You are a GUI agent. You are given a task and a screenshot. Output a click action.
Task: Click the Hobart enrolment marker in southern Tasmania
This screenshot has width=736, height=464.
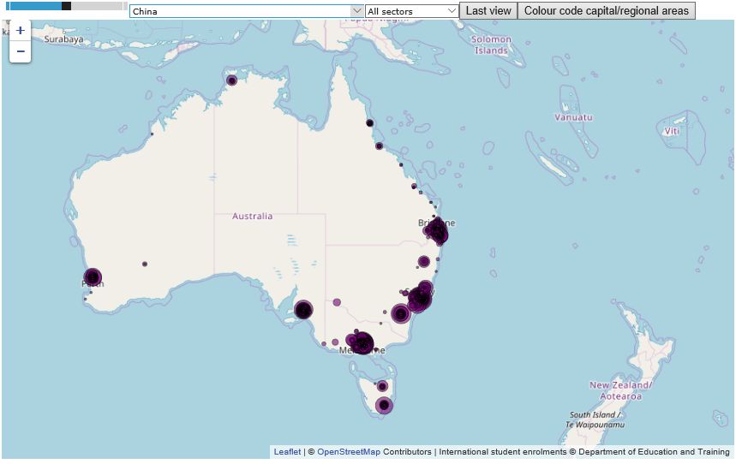click(x=384, y=405)
